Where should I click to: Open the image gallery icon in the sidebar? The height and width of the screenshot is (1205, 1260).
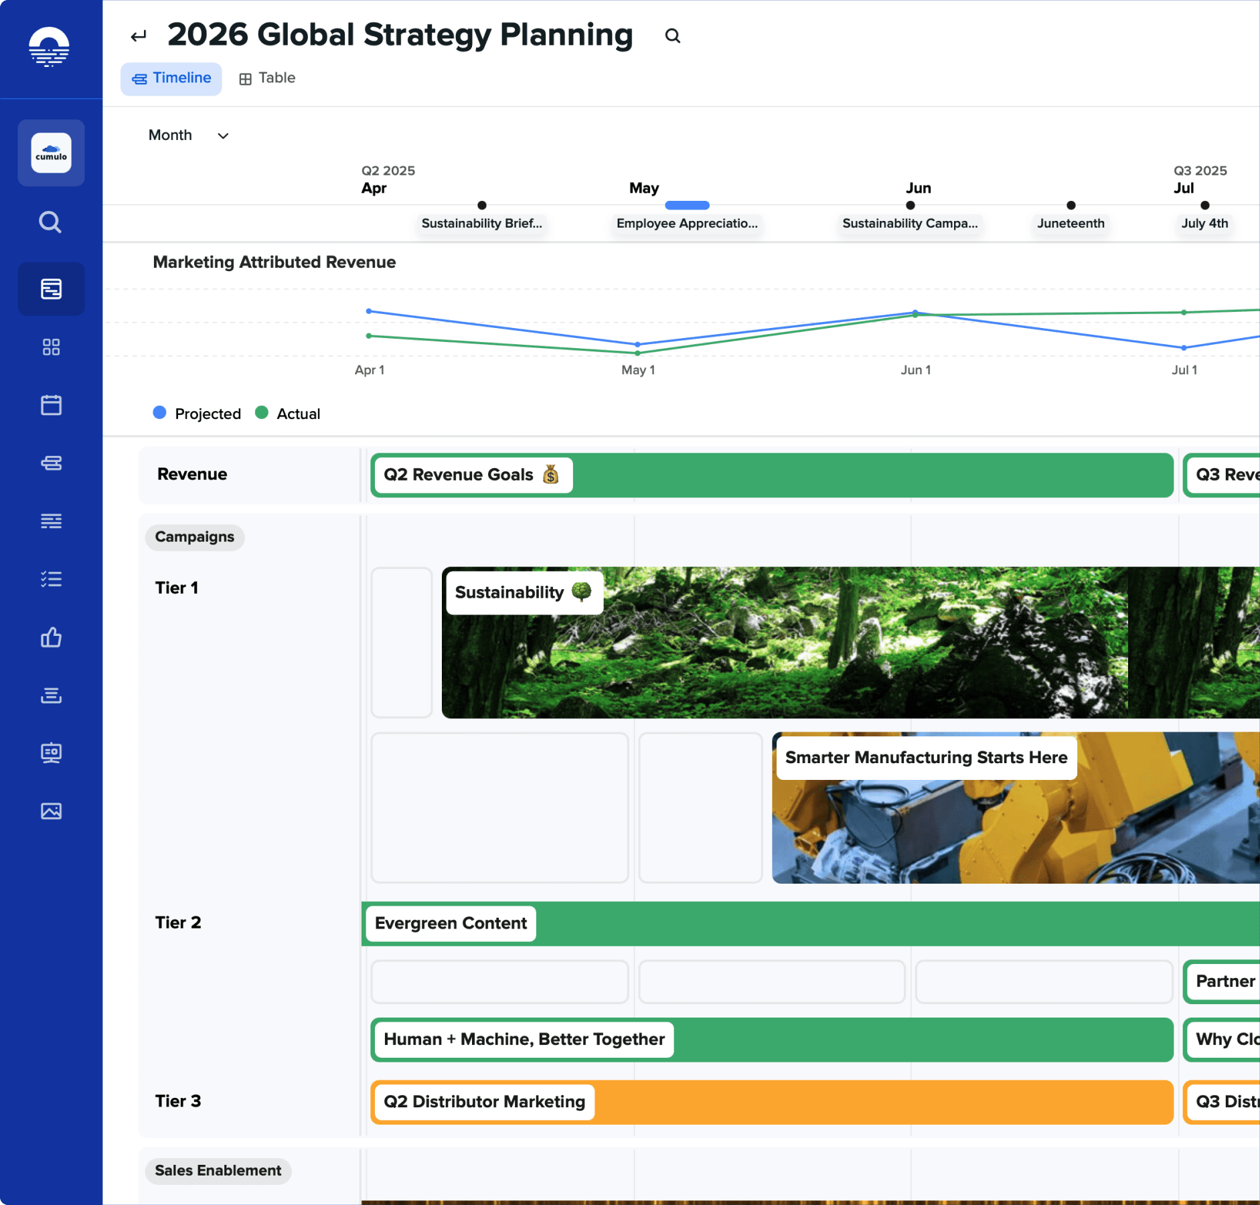51,811
